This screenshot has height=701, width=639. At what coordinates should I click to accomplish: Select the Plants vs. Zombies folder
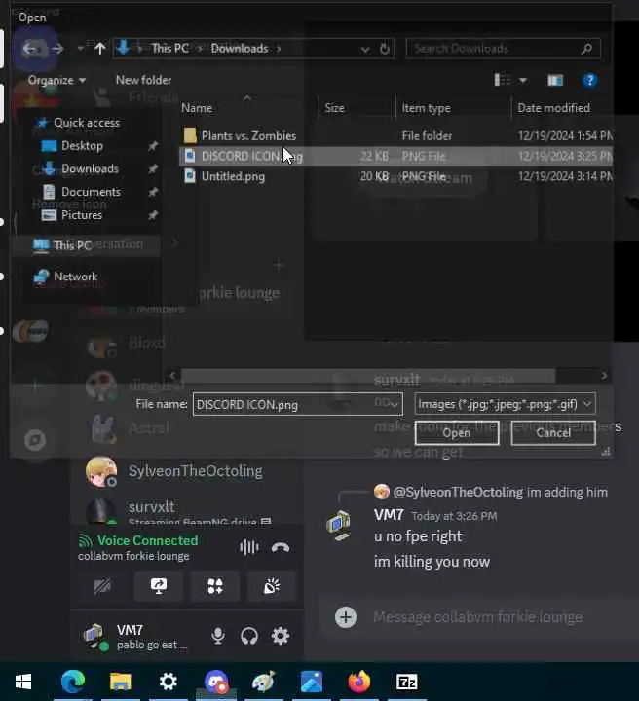(248, 136)
